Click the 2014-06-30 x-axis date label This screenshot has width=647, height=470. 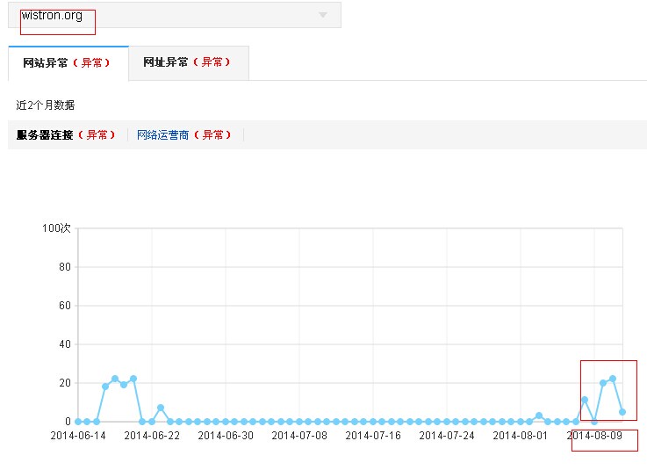coord(226,436)
